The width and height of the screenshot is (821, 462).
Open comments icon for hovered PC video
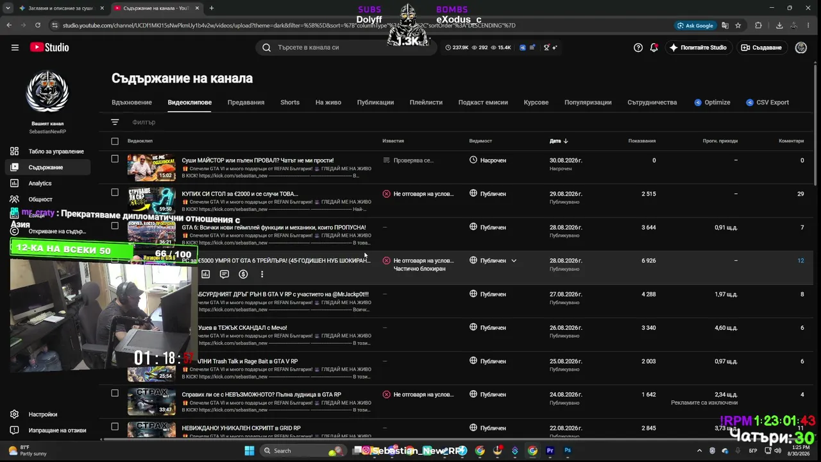coord(224,274)
